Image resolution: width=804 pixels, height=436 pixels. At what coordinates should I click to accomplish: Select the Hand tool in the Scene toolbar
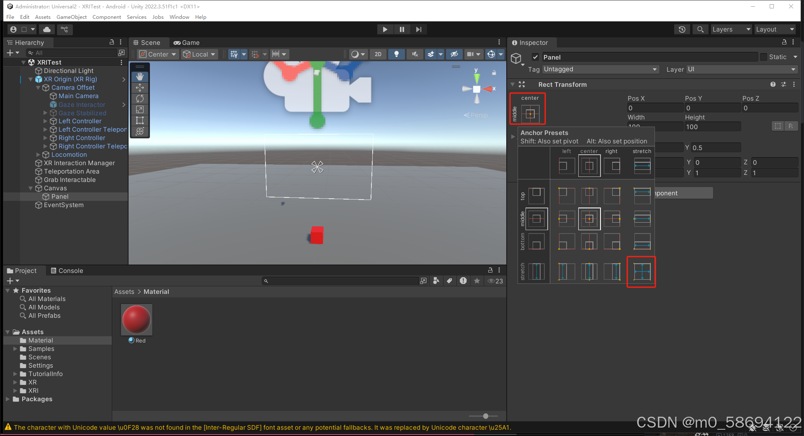pyautogui.click(x=140, y=77)
